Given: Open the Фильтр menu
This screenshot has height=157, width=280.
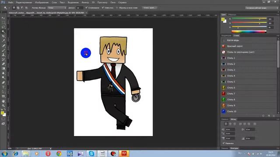Looking at the screenshot, I should click(x=85, y=3).
